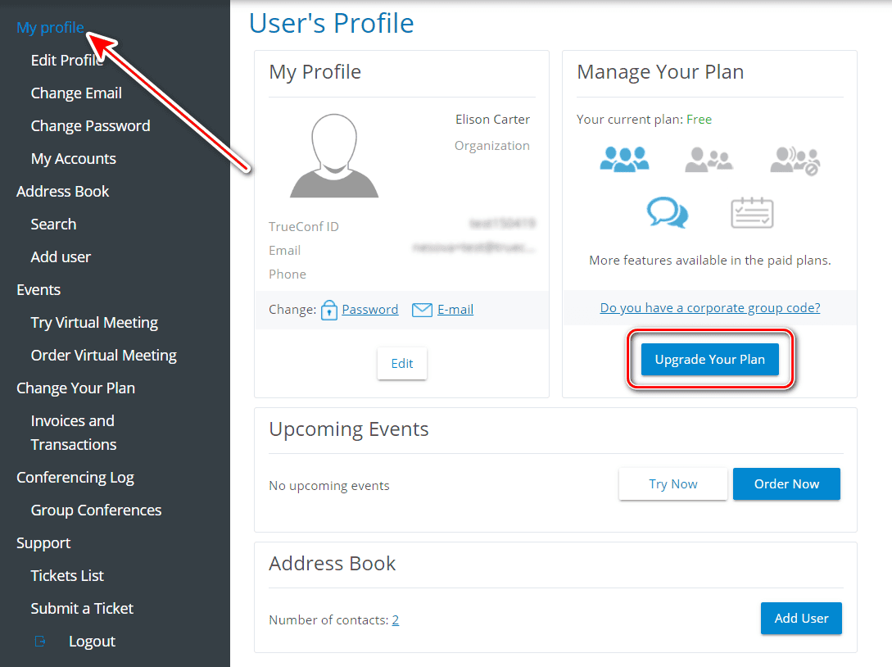
Task: Select Change Email in the sidebar
Action: click(76, 93)
